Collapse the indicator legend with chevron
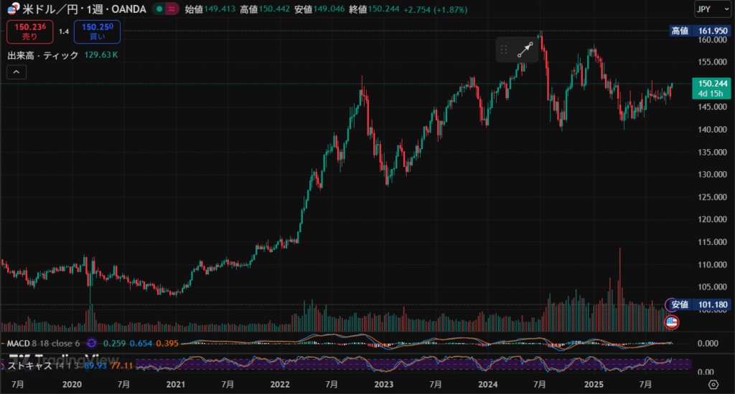Viewport: 735px width, 394px height. [x=17, y=72]
